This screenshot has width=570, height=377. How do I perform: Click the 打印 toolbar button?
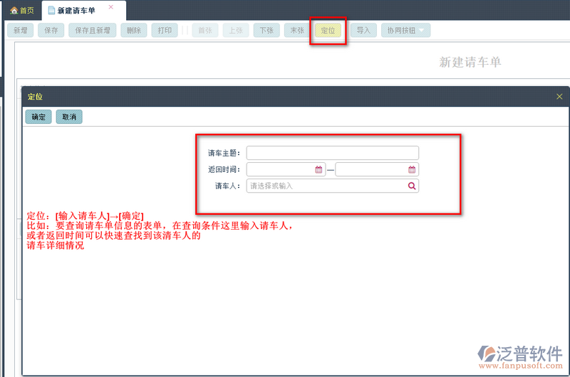pyautogui.click(x=165, y=31)
